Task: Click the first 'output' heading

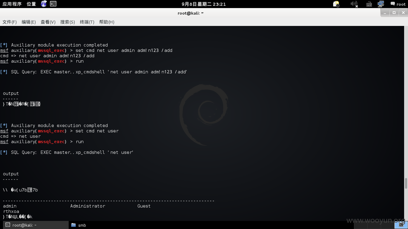Action: [11, 93]
